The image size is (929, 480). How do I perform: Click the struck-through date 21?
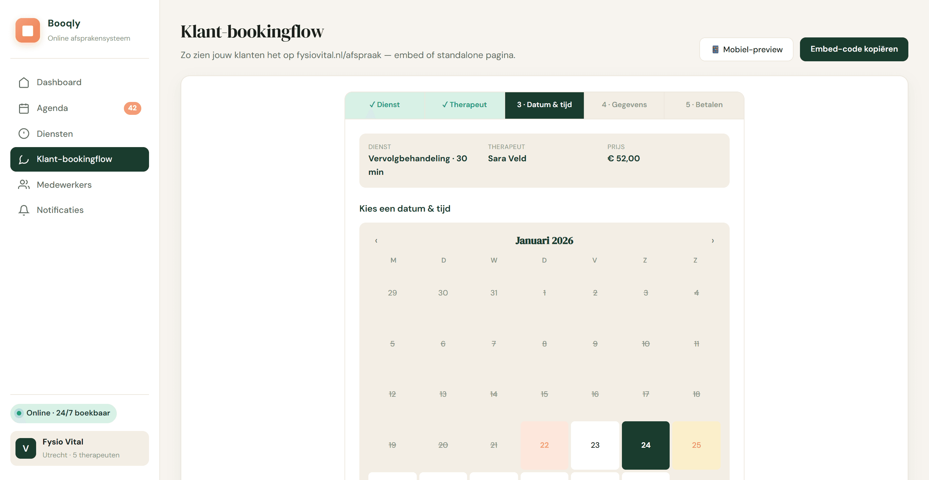click(x=494, y=445)
